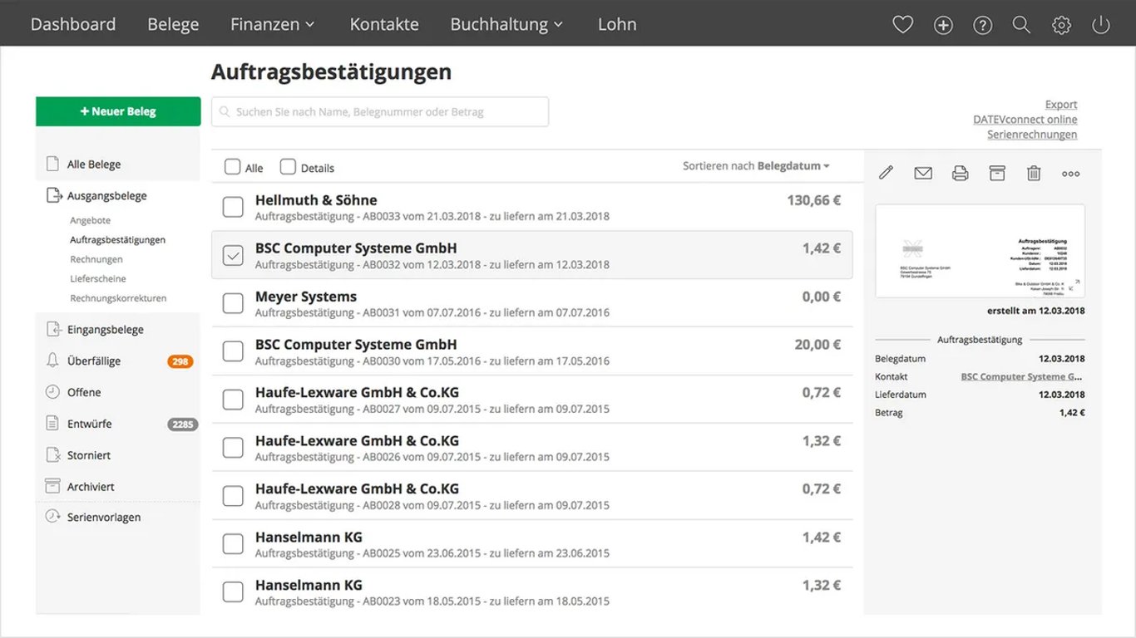Click the search field for Belegnummer
The image size is (1136, 638).
380,111
